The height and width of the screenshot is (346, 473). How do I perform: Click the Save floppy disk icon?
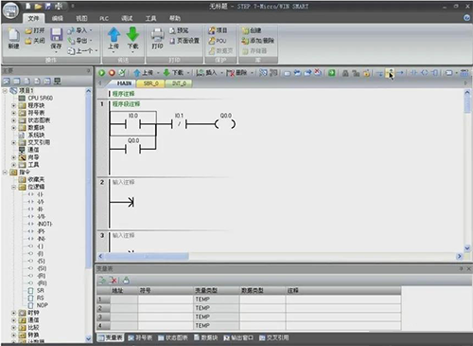(x=57, y=34)
